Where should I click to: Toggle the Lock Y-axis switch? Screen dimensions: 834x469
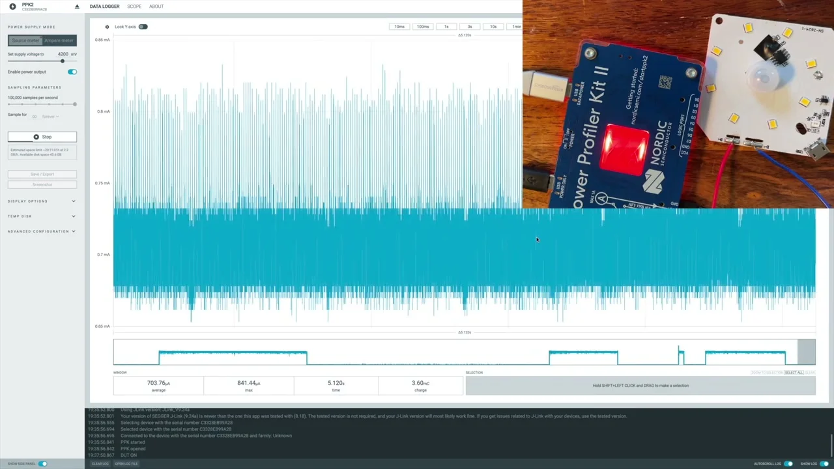(143, 27)
